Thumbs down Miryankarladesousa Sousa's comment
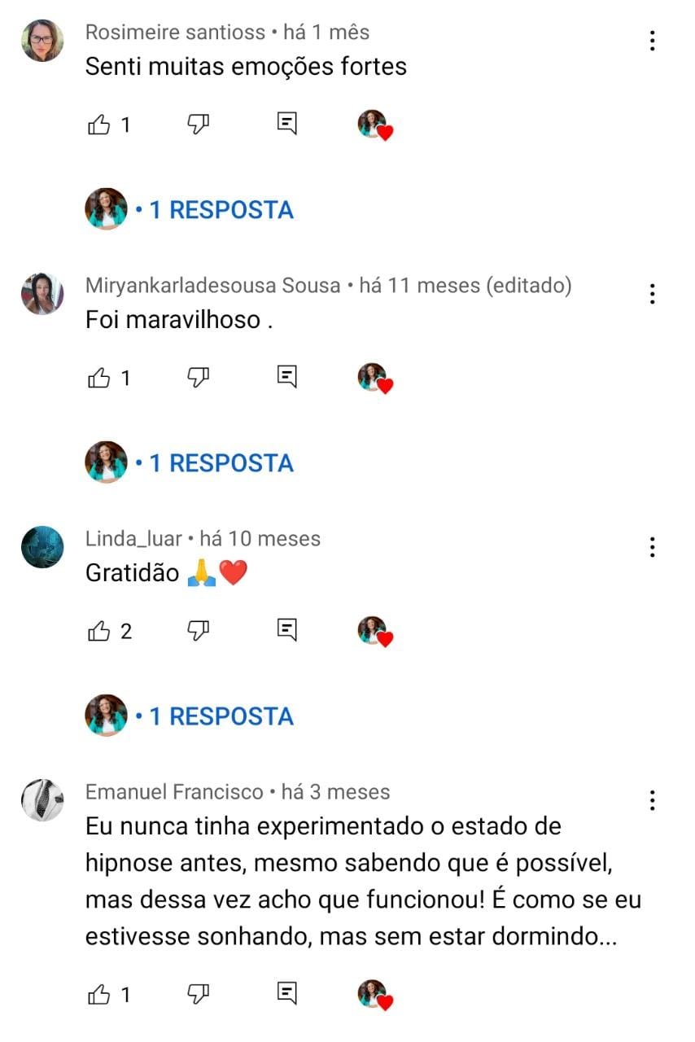 coord(199,377)
